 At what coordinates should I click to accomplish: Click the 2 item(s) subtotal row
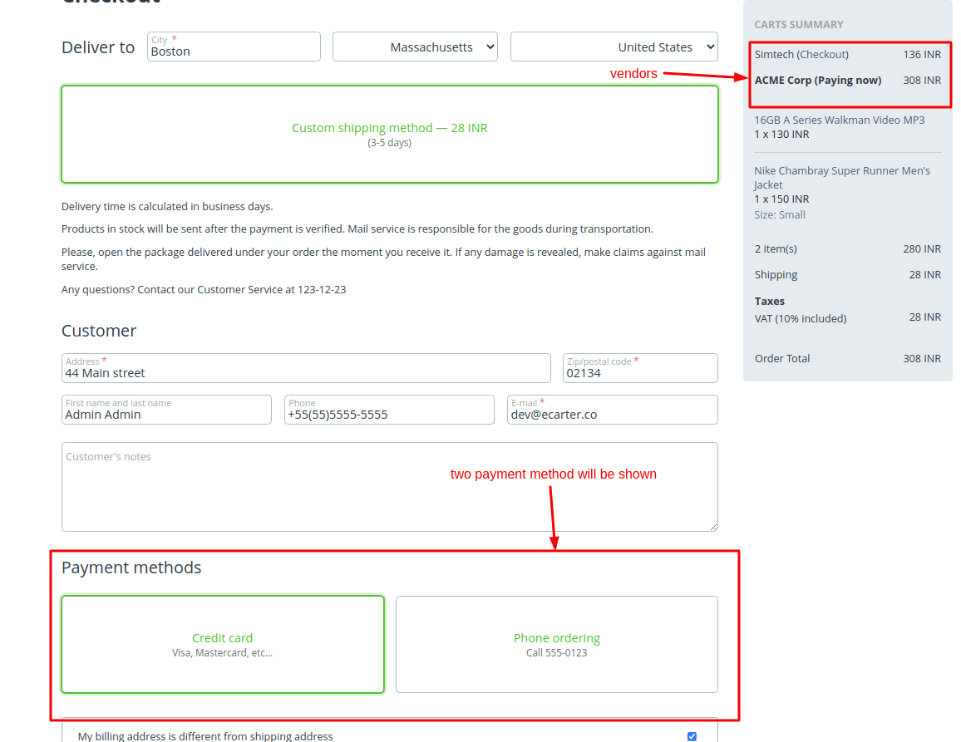[848, 248]
